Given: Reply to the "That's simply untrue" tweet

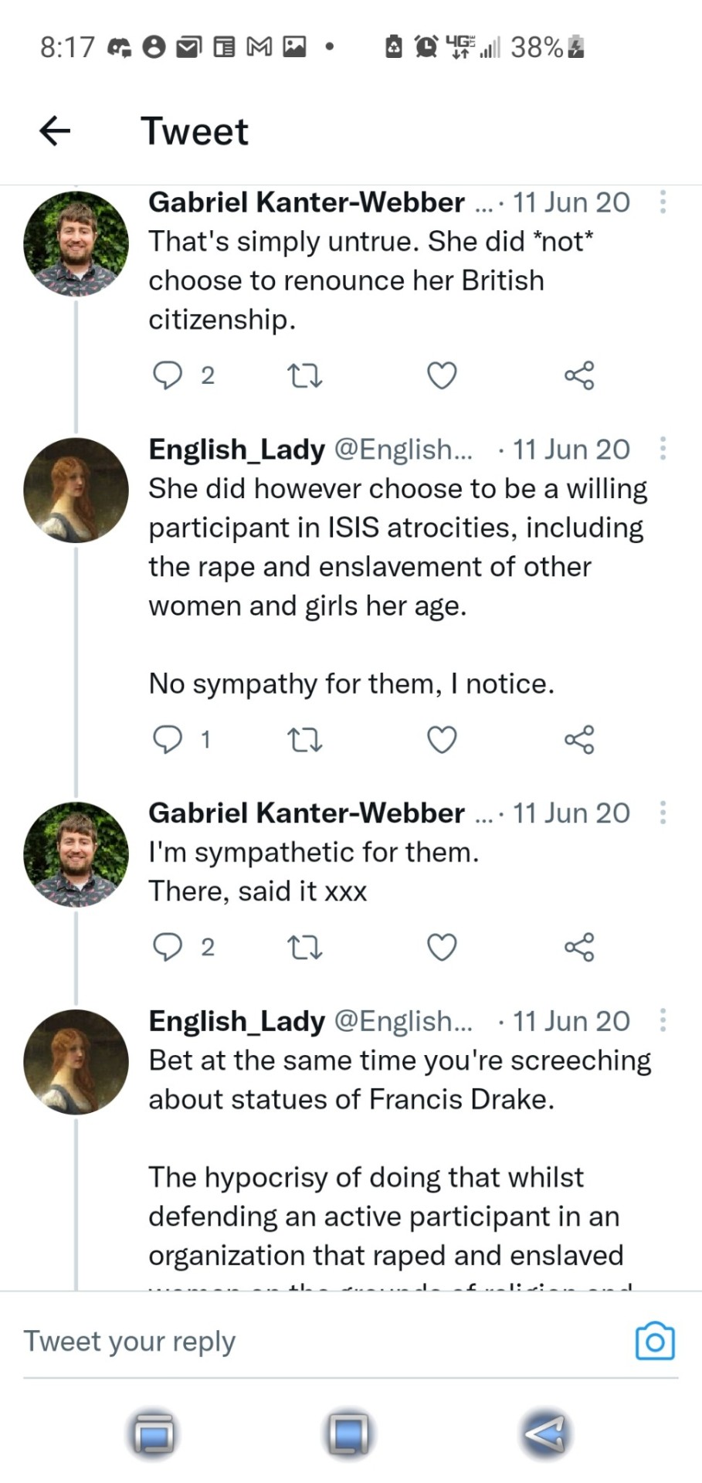Looking at the screenshot, I should pyautogui.click(x=168, y=375).
